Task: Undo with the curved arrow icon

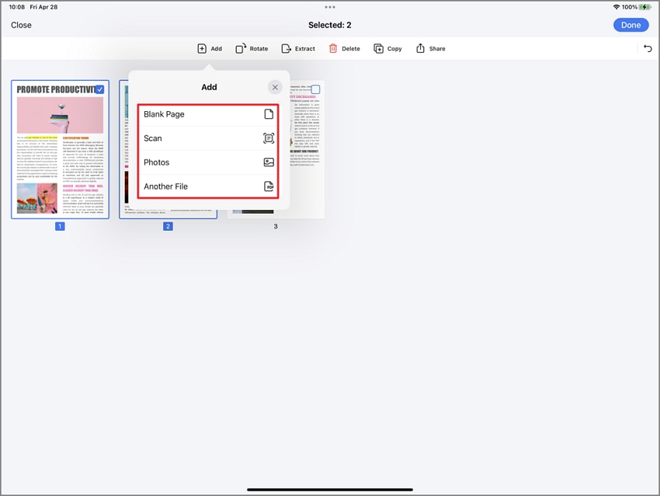Action: 648,49
